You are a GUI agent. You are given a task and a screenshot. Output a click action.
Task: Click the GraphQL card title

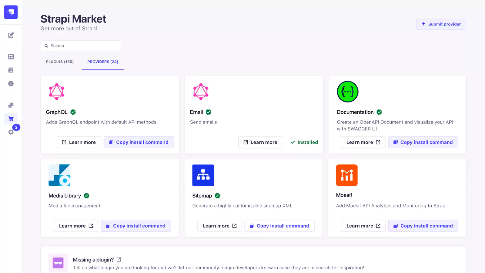tap(57, 112)
